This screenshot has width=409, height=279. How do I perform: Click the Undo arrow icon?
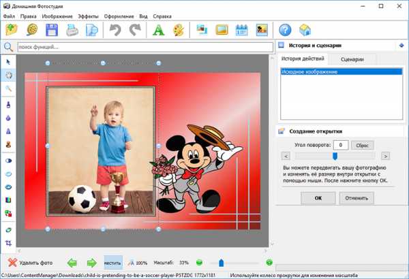(x=115, y=30)
